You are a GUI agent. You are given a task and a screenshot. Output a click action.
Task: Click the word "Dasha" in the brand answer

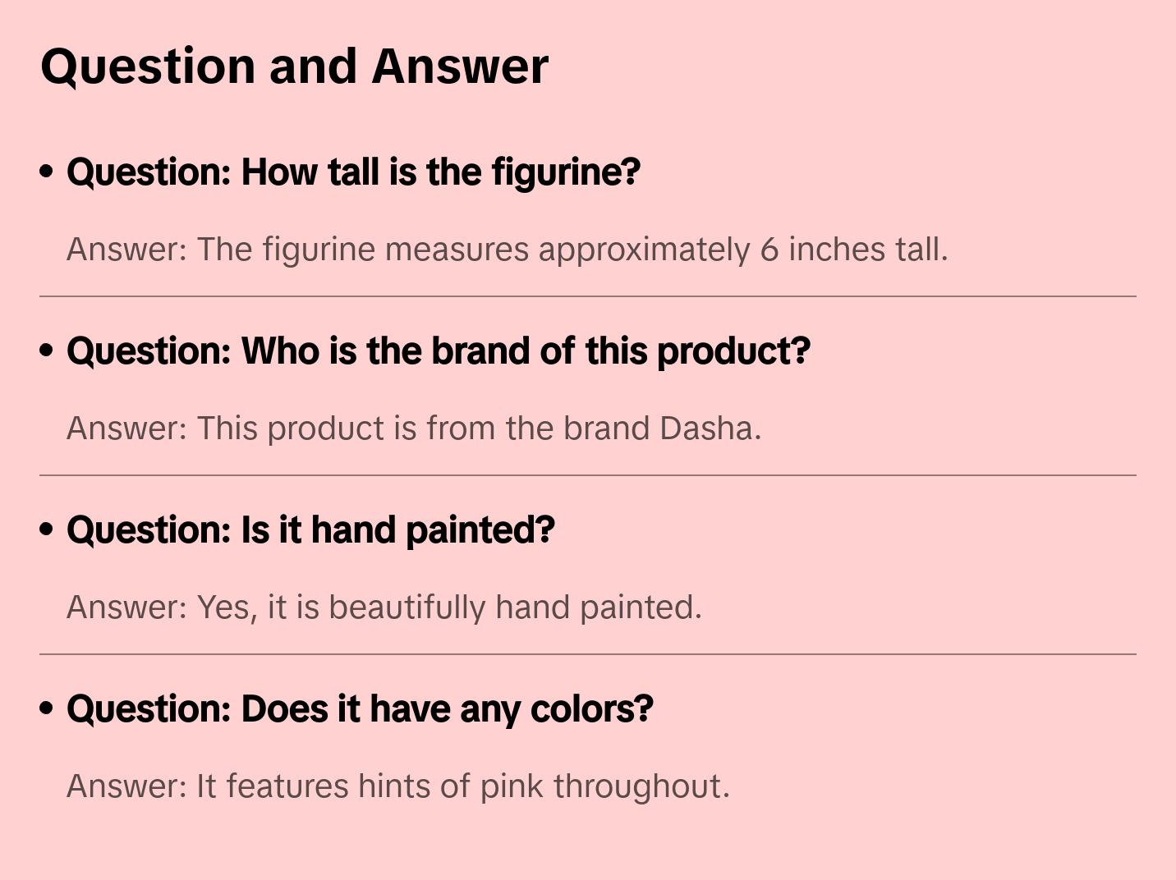[710, 429]
